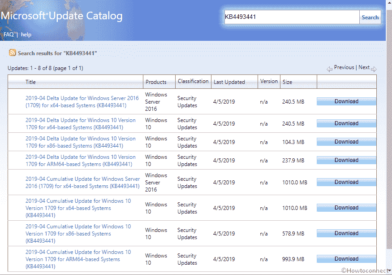Viewport: 392px width, 275px height.
Task: Click the Search button
Action: coord(370,17)
